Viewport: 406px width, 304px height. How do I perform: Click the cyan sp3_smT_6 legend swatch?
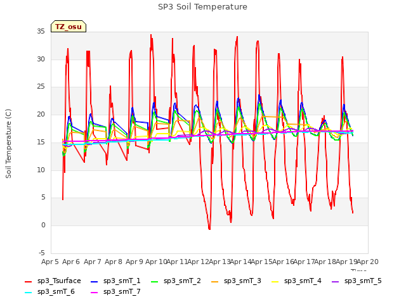[x=28, y=293]
